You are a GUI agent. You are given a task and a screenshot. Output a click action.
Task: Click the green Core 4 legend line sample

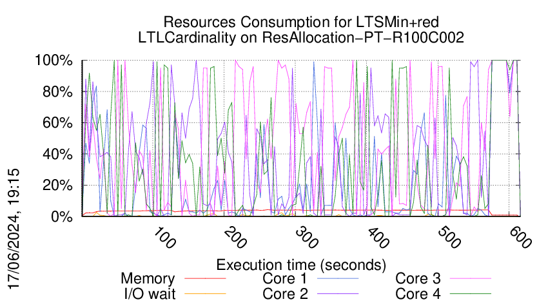point(471,294)
